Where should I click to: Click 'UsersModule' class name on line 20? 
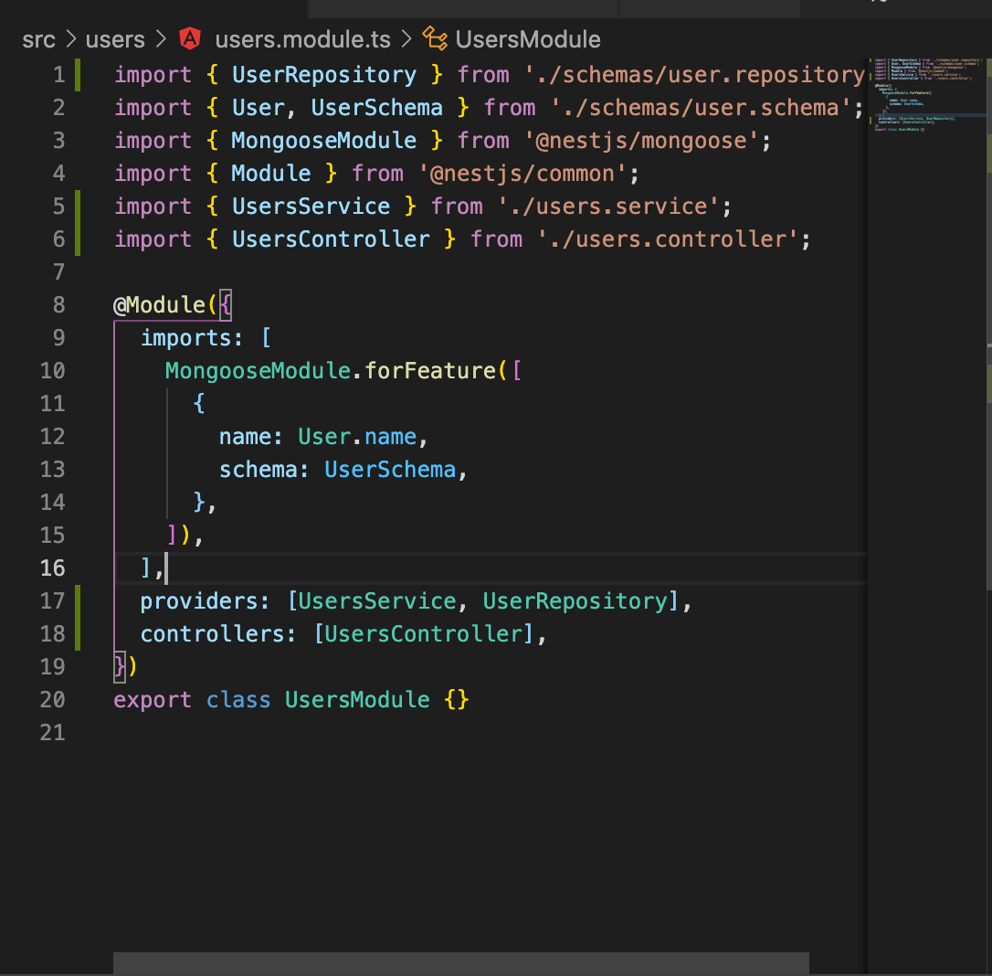coord(357,700)
